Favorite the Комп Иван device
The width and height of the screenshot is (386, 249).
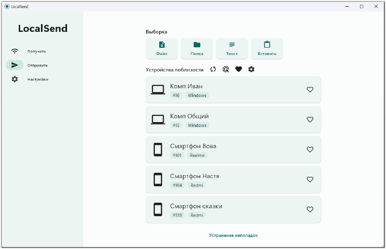[310, 90]
